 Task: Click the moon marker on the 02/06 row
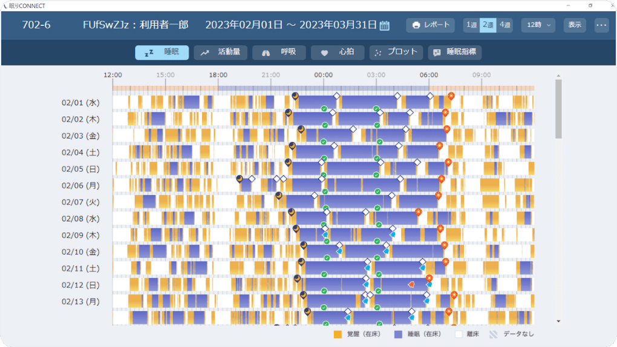(x=240, y=178)
